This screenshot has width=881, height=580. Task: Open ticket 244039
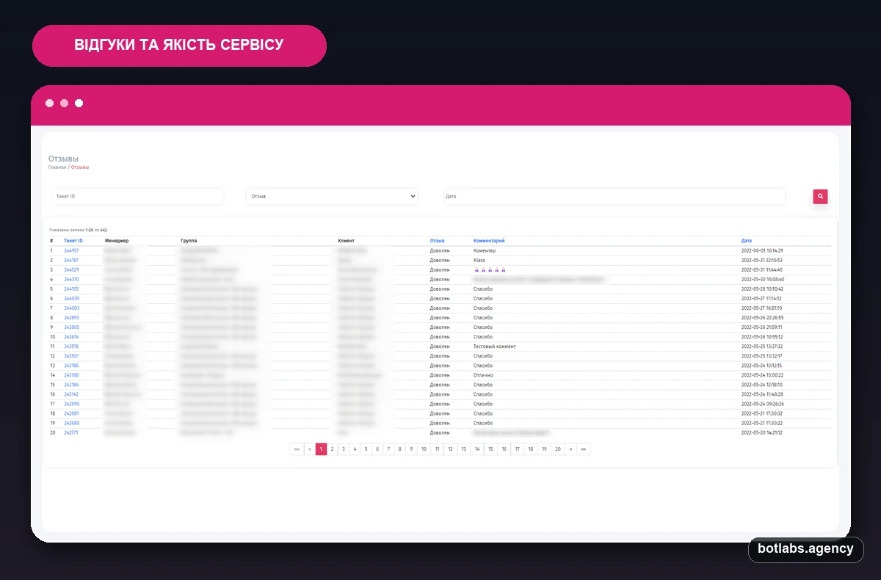71,298
